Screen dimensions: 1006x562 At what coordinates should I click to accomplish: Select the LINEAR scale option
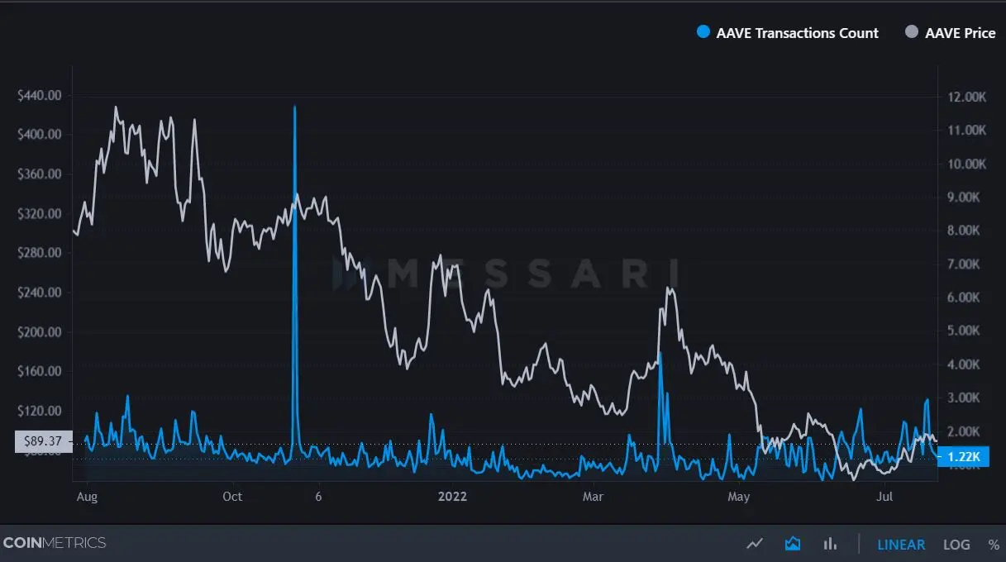pyautogui.click(x=901, y=545)
